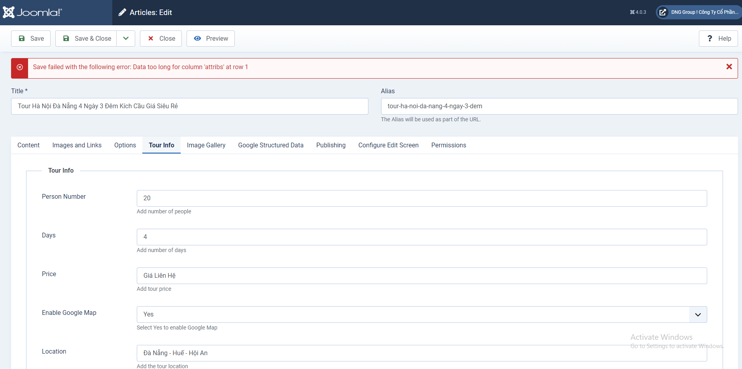Image resolution: width=742 pixels, height=369 pixels.
Task: Switch to the Content tab
Action: click(28, 145)
